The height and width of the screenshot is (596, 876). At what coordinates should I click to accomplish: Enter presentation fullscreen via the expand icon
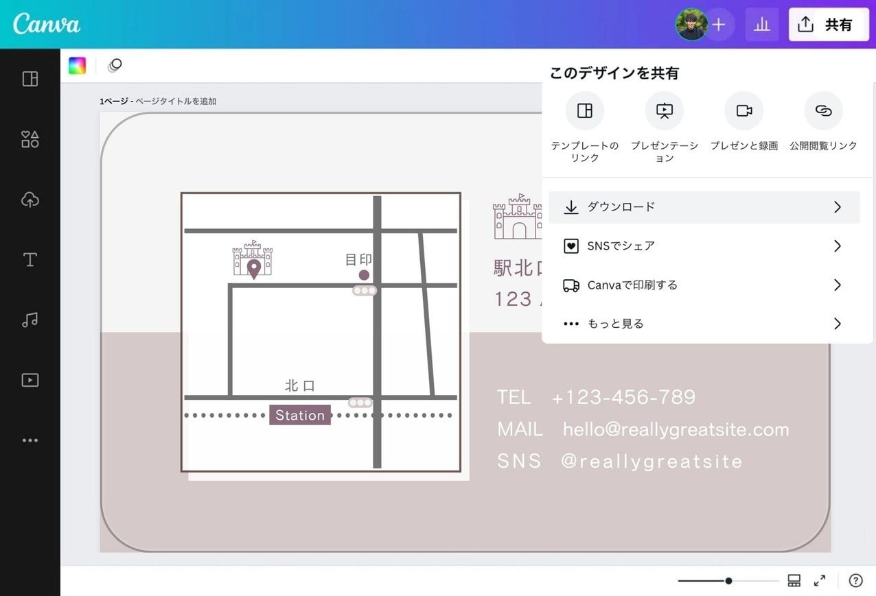(x=820, y=580)
